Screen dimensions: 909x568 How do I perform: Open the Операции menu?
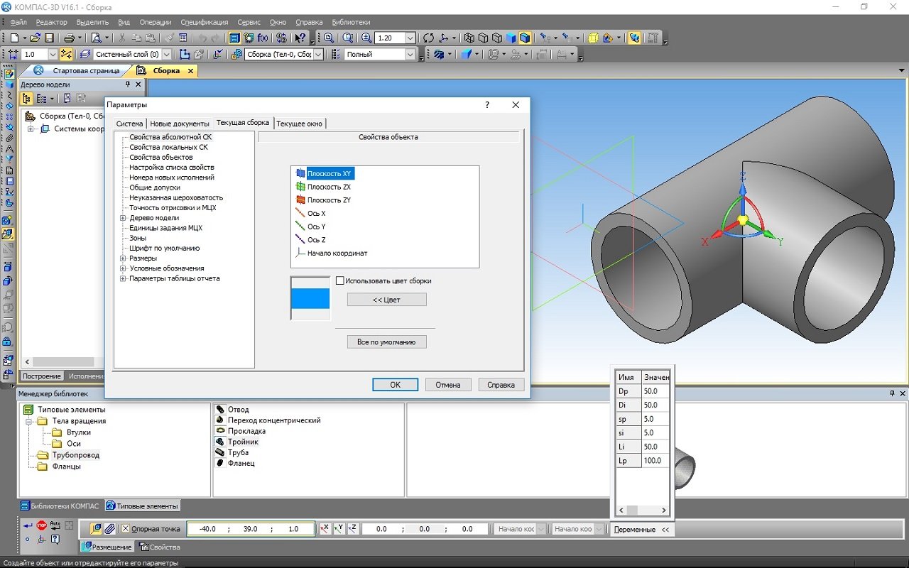155,22
